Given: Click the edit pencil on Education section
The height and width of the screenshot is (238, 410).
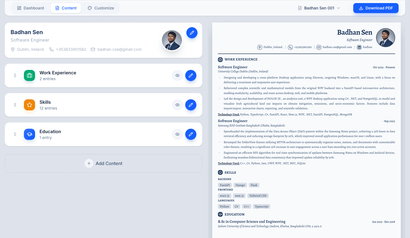Looking at the screenshot, I should [x=191, y=134].
